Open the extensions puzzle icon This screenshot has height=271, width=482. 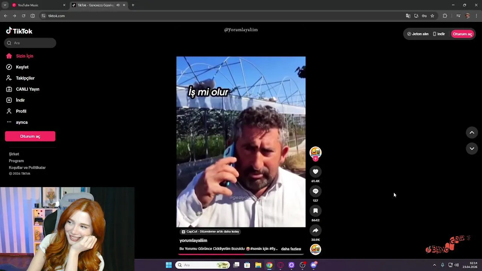point(445,16)
